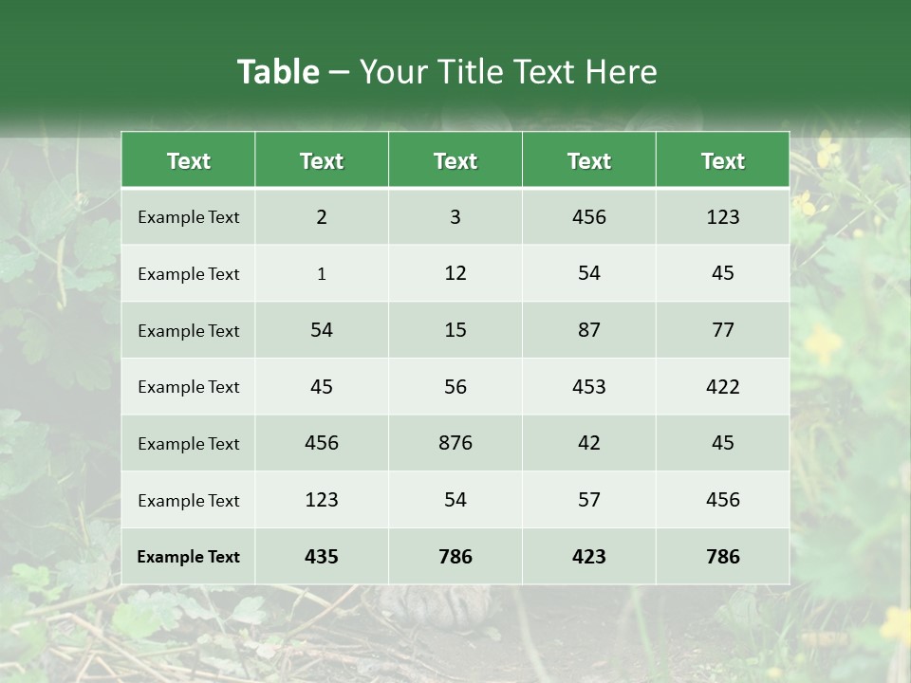Click the cell with value 15
The width and height of the screenshot is (911, 683).
click(455, 330)
